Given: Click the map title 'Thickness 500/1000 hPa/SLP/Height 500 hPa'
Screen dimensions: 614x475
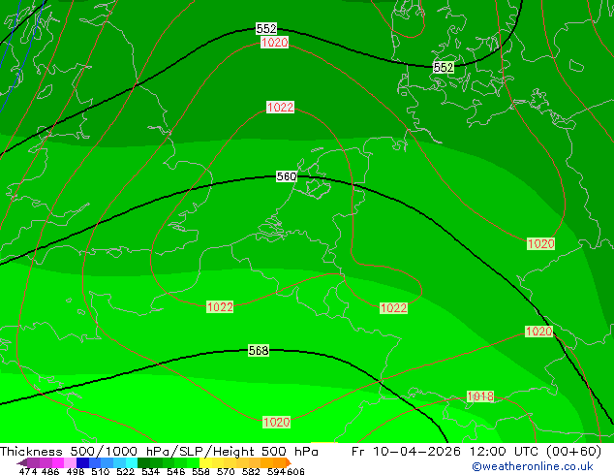Looking at the screenshot, I should 159,452.
